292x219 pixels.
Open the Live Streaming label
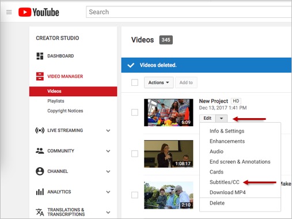pyautogui.click(x=65, y=130)
